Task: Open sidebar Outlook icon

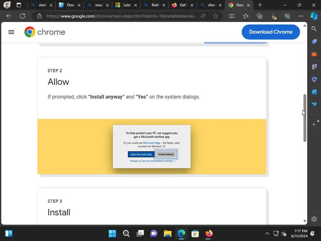Action: pos(314,92)
